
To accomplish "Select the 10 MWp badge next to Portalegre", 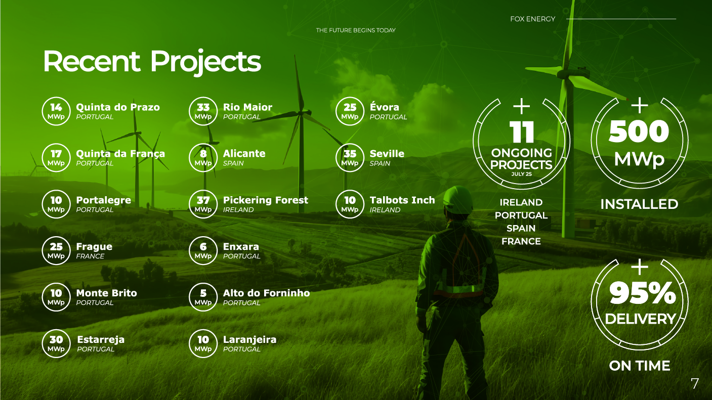I will (x=56, y=205).
